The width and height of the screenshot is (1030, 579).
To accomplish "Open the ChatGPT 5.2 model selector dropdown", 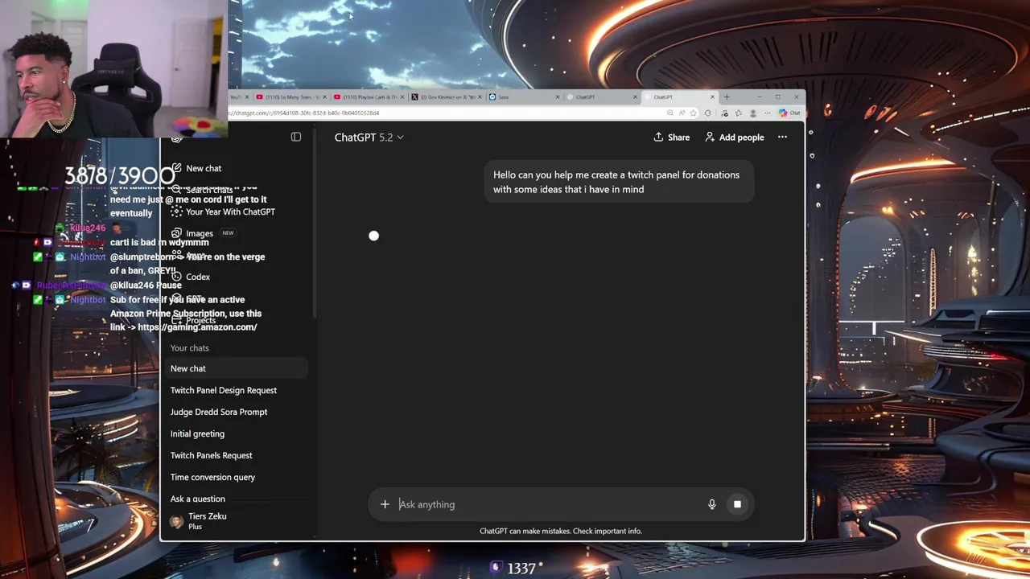I will pyautogui.click(x=369, y=138).
